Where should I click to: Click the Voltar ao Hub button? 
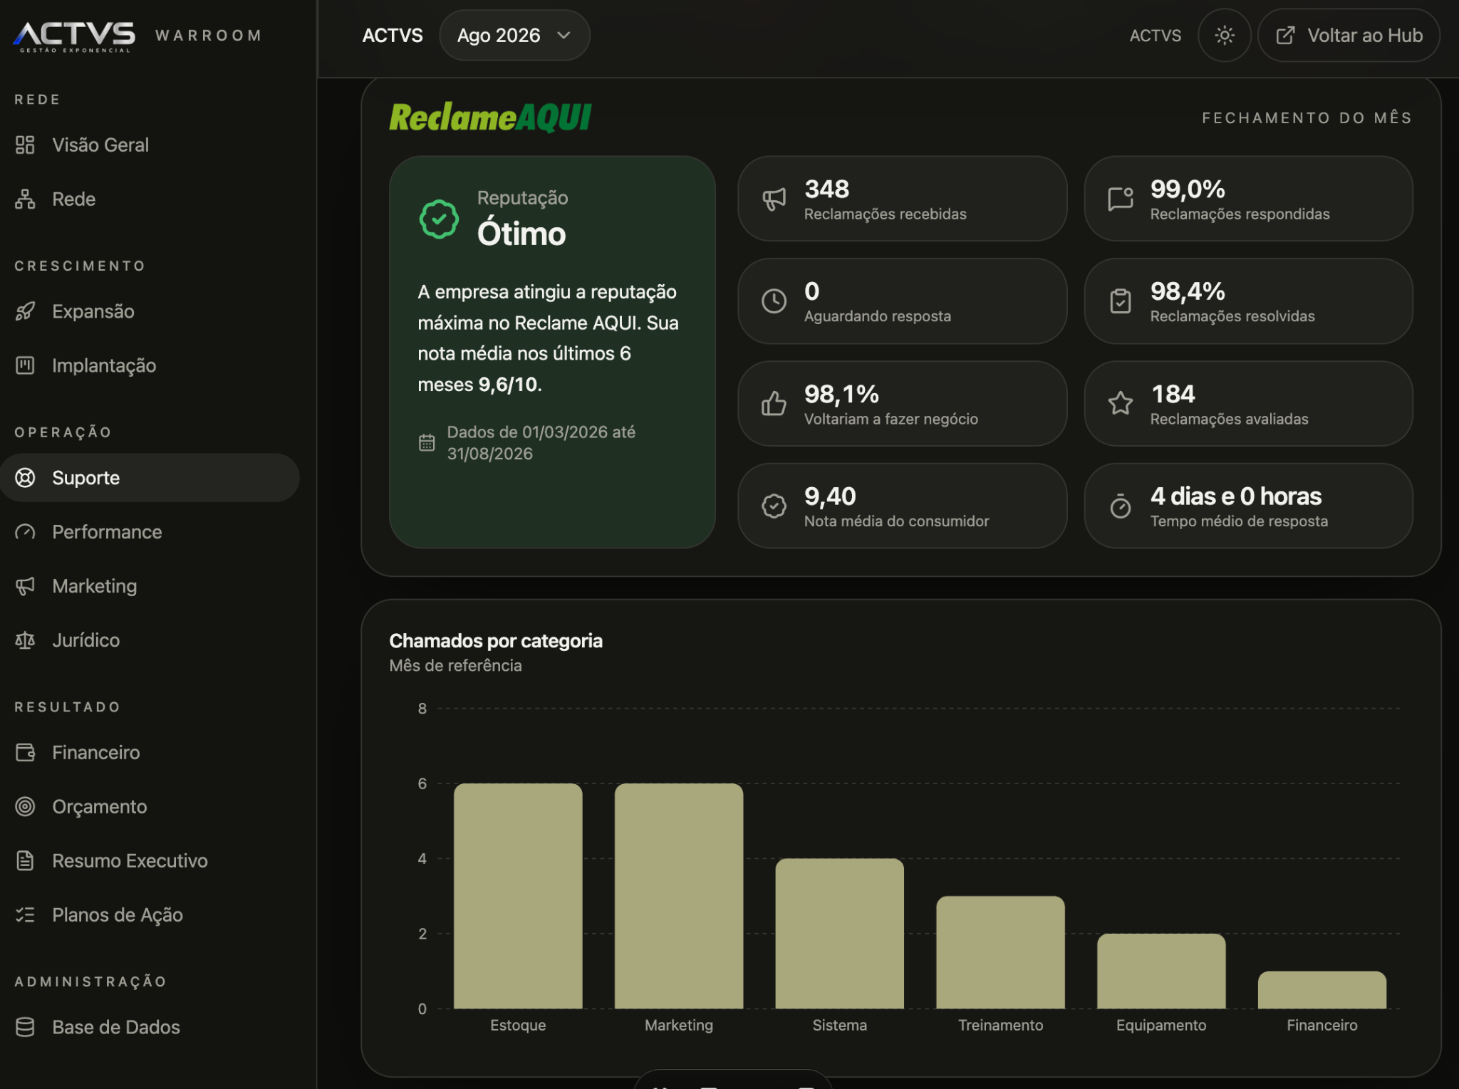pyautogui.click(x=1349, y=36)
